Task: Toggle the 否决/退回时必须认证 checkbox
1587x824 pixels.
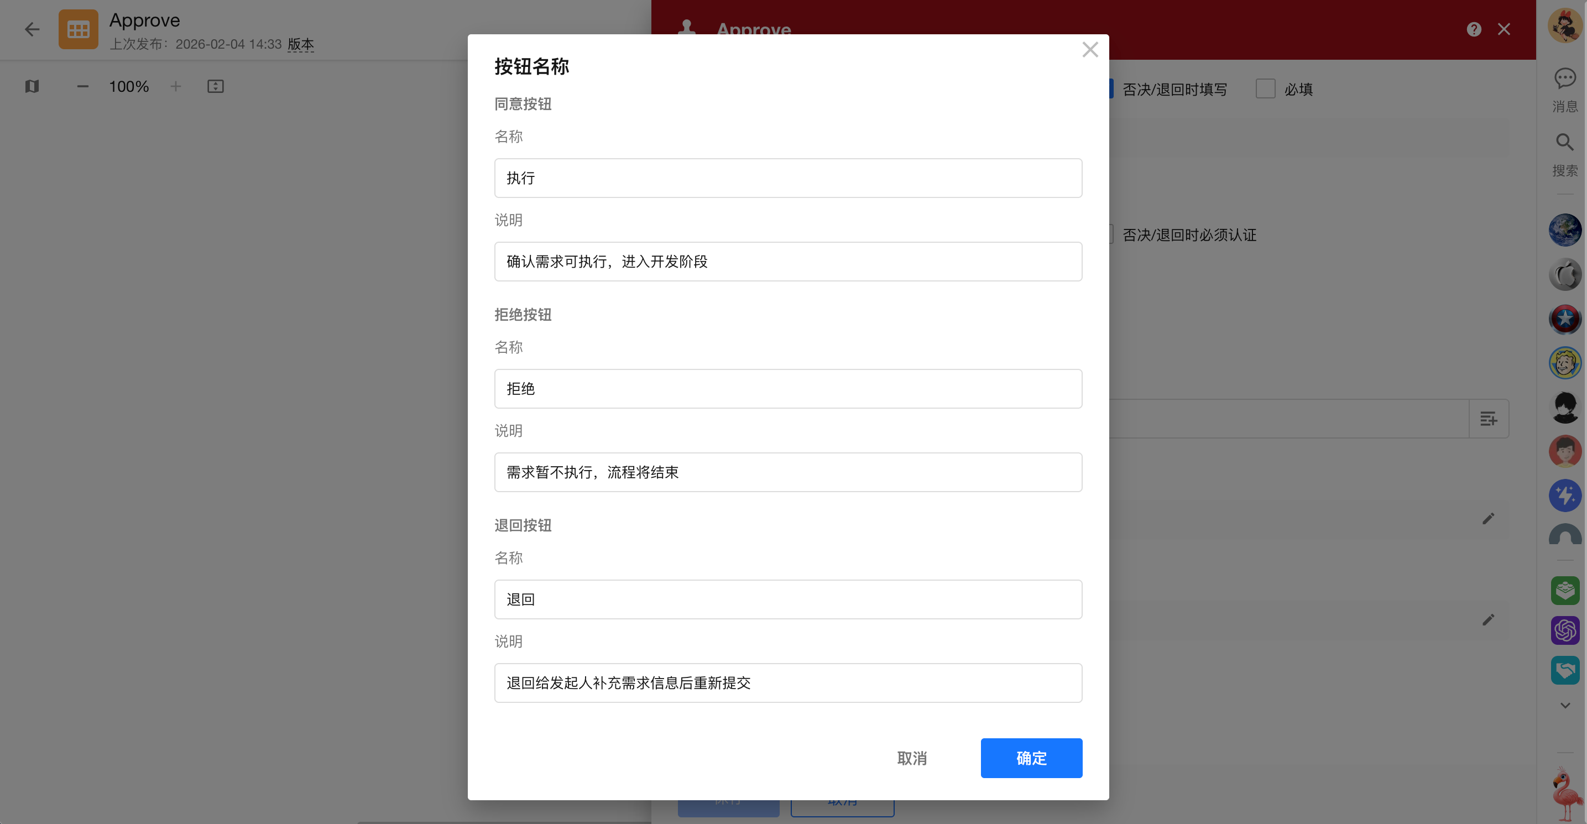Action: point(1111,234)
